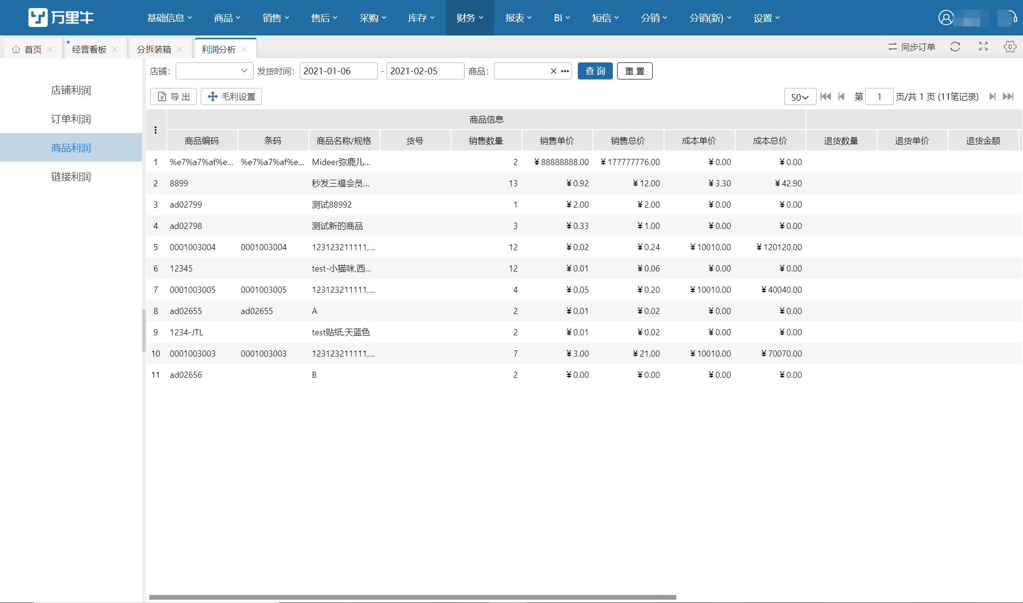Open product picker via the ellipsis icon

point(565,71)
